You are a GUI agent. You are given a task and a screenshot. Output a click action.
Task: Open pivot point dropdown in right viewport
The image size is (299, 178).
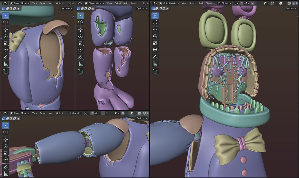tap(236, 3)
